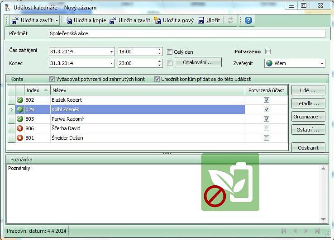Go to the last record navigation arrow
The image size is (334, 240).
pos(317,231)
